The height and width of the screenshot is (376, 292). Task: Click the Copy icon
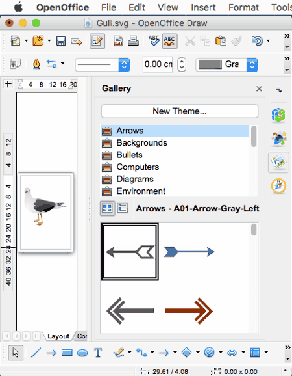tap(205, 41)
